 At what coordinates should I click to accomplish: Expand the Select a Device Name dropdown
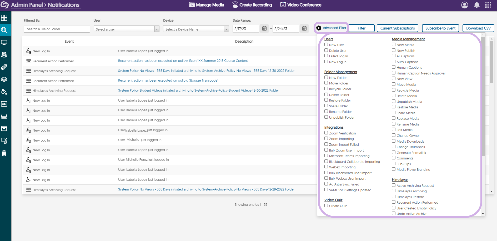click(196, 29)
